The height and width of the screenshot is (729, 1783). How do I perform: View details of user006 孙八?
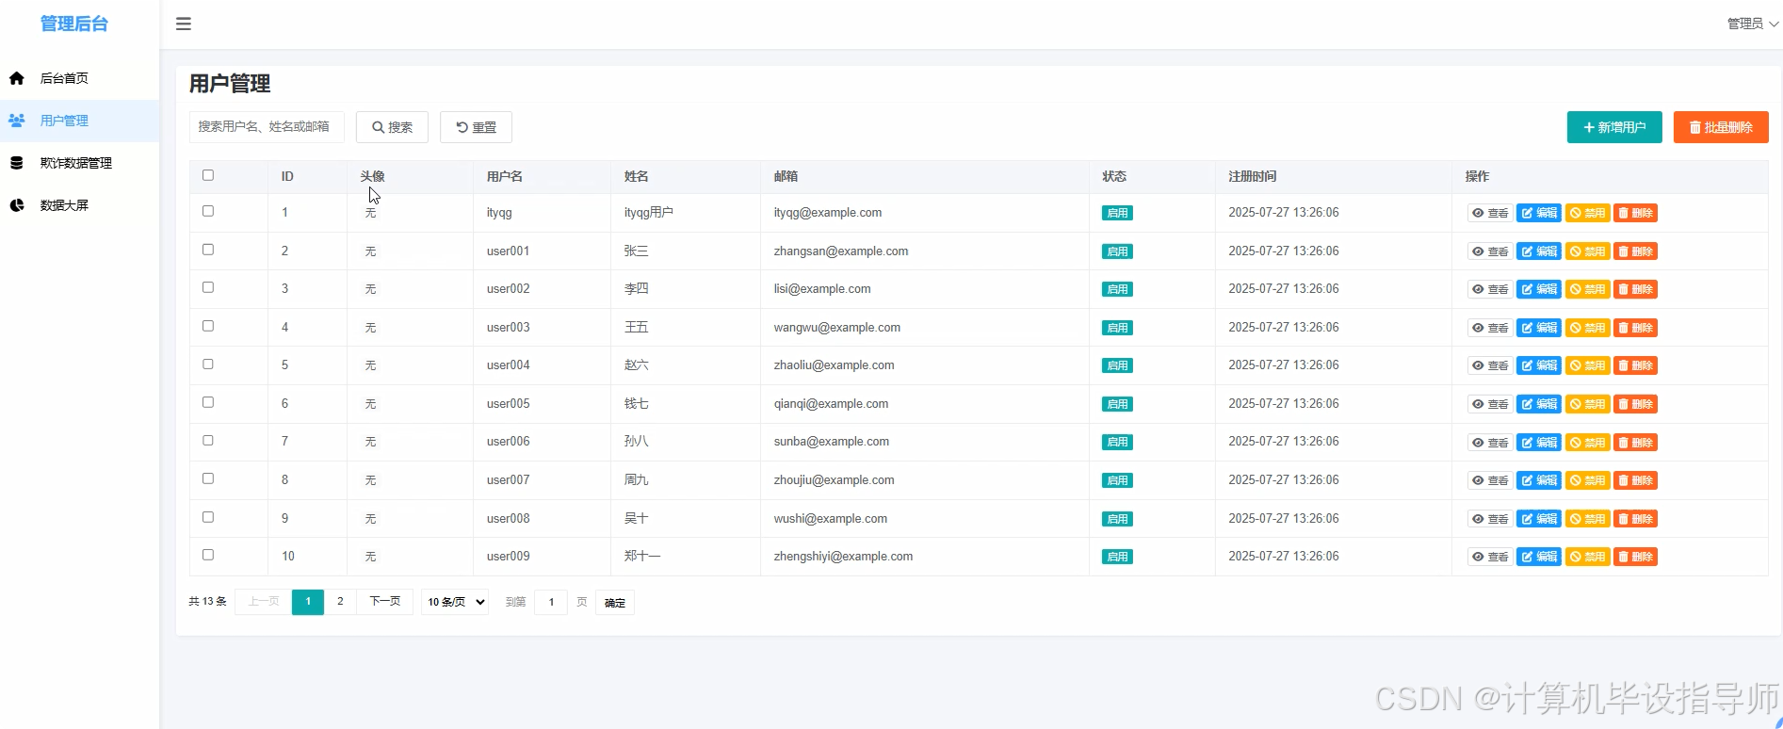coord(1490,443)
